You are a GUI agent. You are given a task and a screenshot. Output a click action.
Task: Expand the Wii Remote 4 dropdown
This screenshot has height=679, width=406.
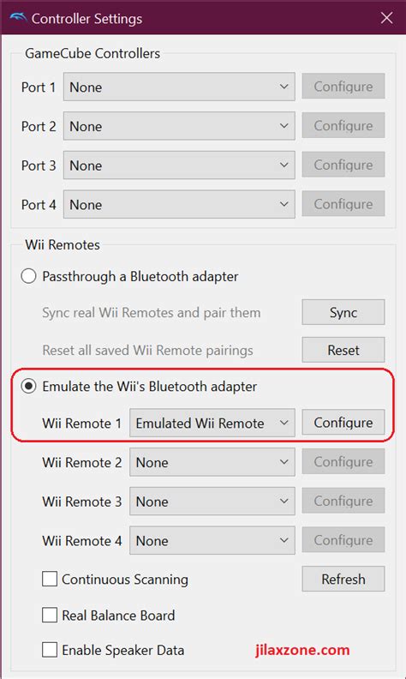(x=212, y=540)
